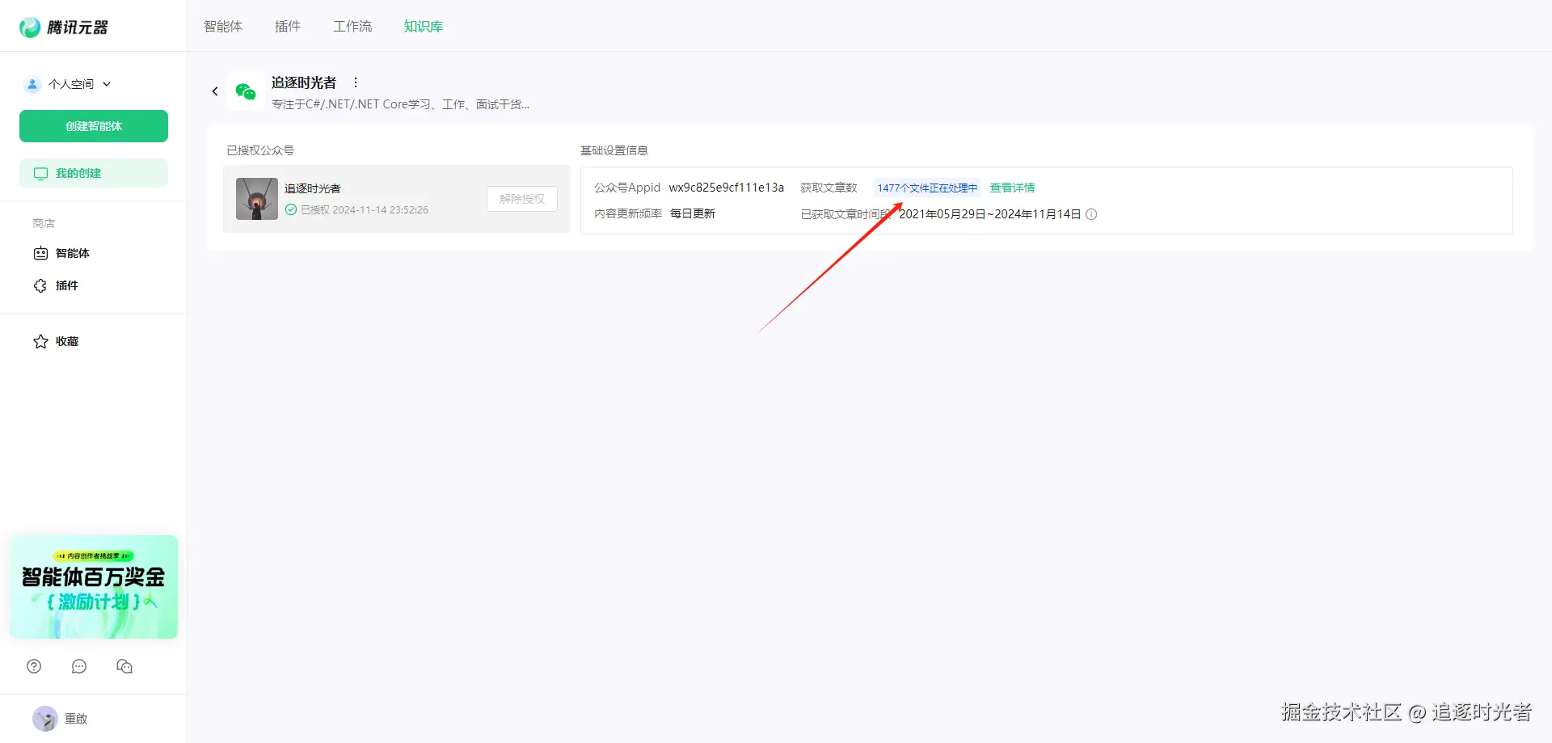Switch to the 插件 top tab
Viewport: 1552px width, 743px height.
(288, 27)
